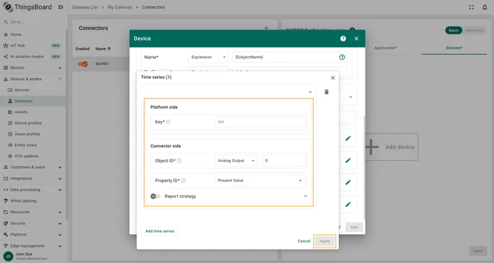Click the Home sidebar icon
494x263 pixels.
pyautogui.click(x=6, y=34)
